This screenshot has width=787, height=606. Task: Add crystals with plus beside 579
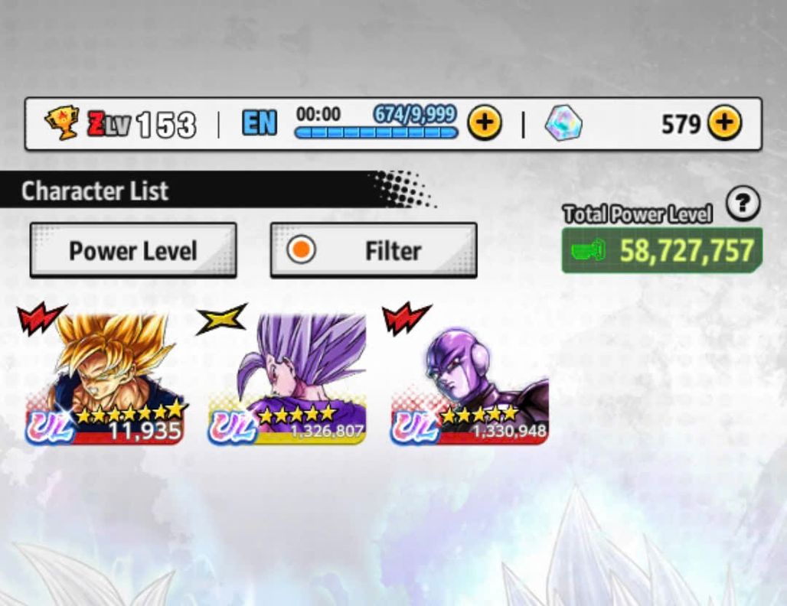click(724, 123)
